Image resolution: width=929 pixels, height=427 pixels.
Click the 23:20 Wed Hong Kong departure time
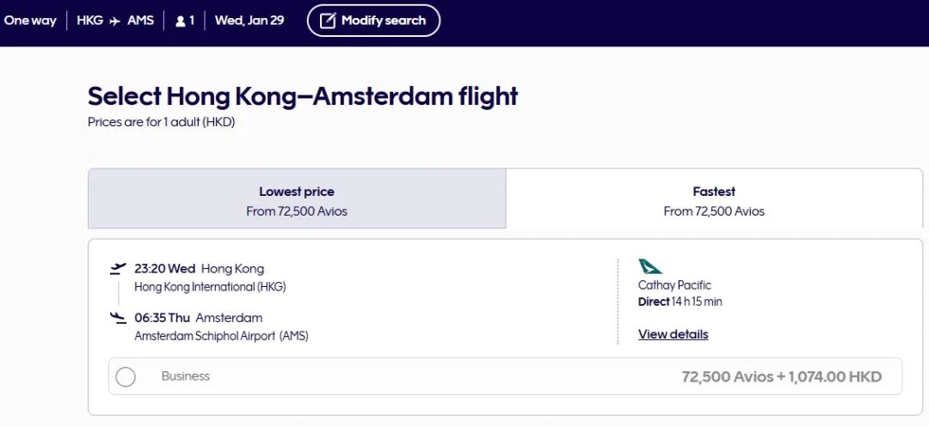coord(199,269)
